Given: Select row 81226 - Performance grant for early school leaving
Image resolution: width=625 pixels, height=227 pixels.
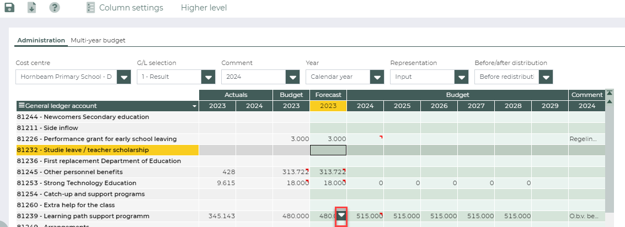Looking at the screenshot, I should point(108,139).
